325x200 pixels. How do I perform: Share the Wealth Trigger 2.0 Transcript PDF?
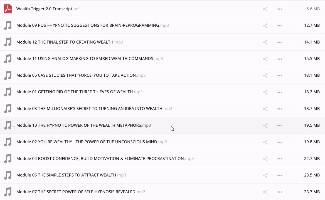(265, 9)
